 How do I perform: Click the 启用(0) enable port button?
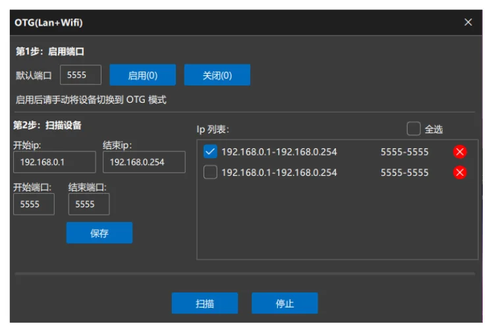(x=142, y=75)
